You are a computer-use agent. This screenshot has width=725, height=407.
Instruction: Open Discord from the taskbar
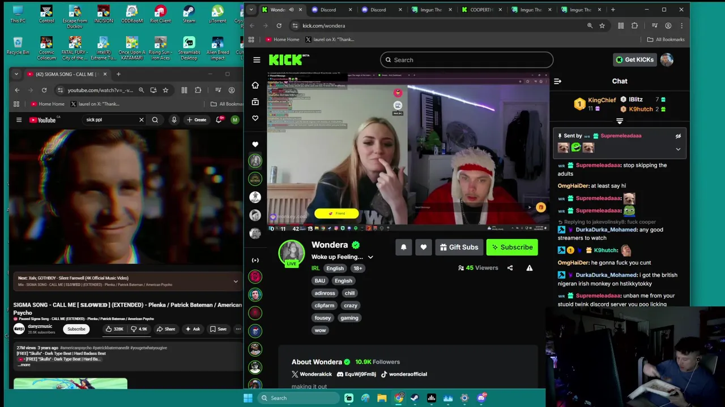[x=481, y=398]
